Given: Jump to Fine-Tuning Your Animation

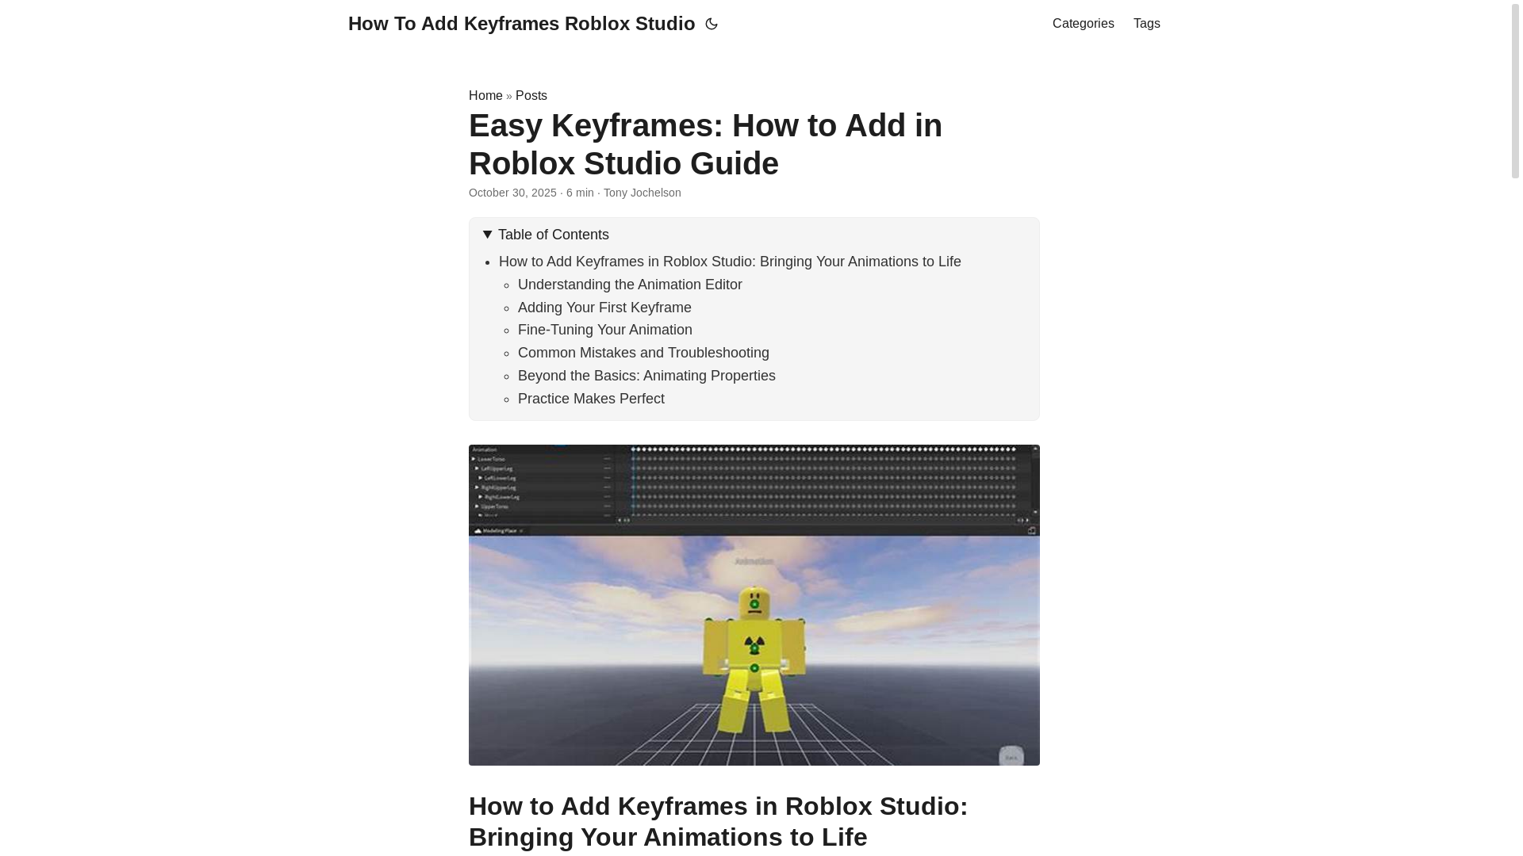Looking at the screenshot, I should click(605, 330).
